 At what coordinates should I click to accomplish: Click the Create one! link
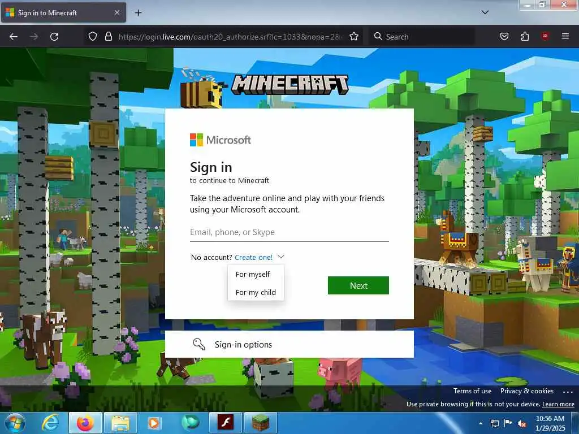pyautogui.click(x=254, y=257)
